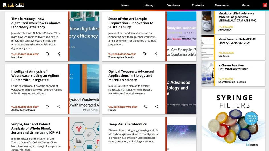Screen dimensions: 269x151
Task: Click the 'SciY/Mestrelab Research' source name
Action: pos(232,82)
